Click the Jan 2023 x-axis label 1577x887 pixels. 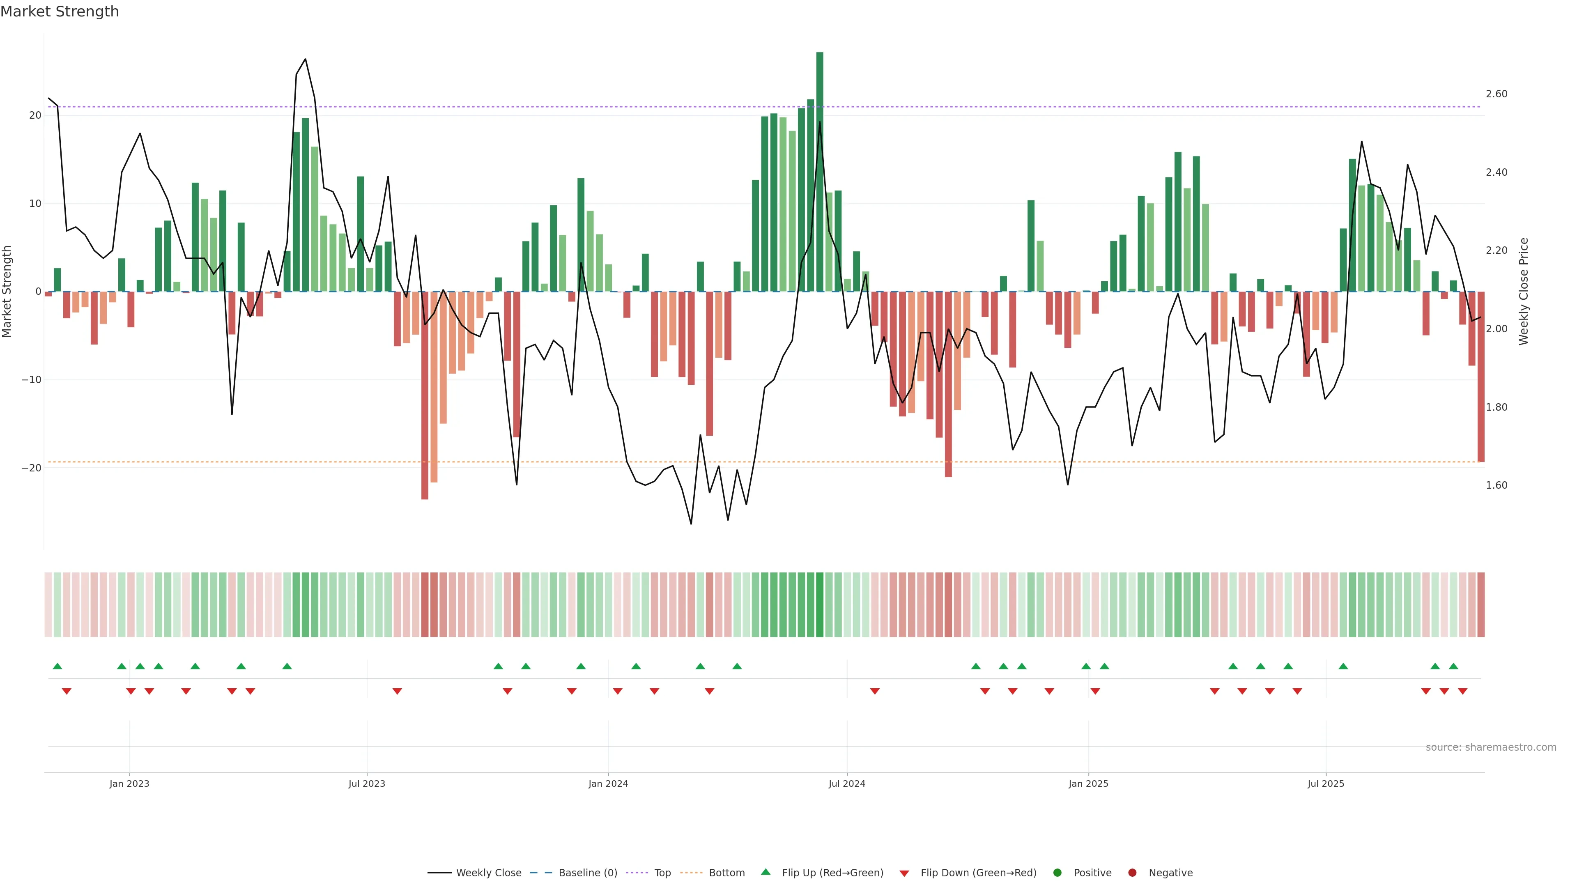(129, 784)
